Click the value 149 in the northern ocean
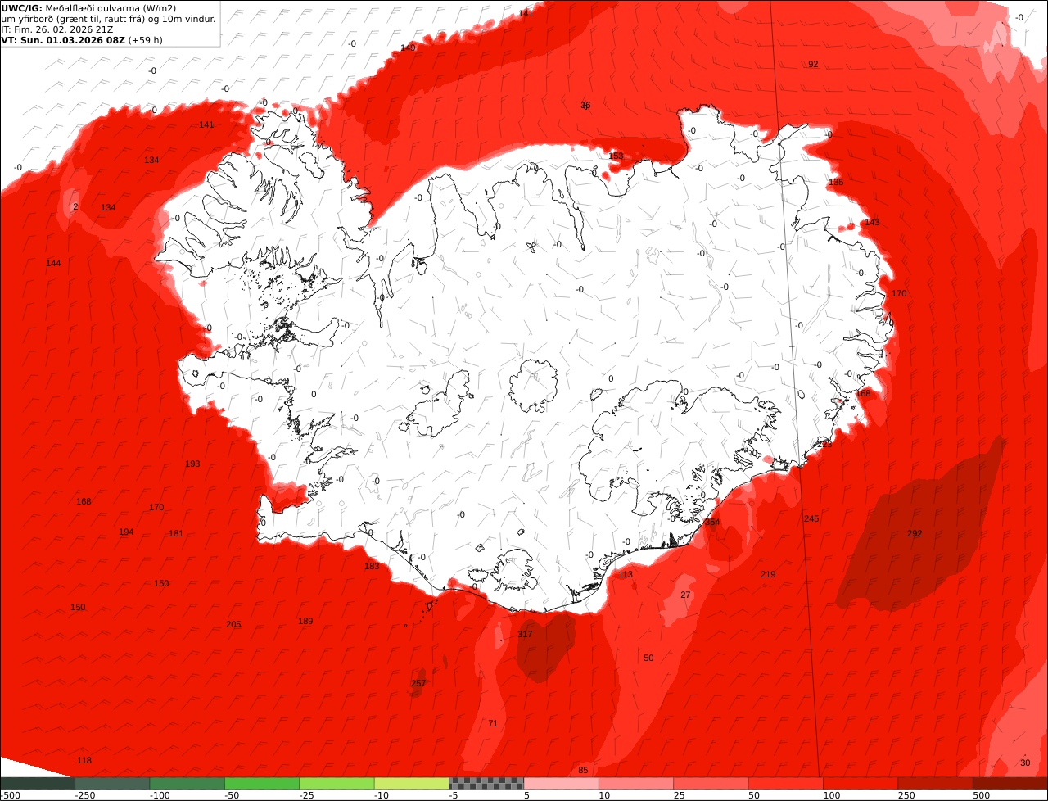Viewport: 1048px width, 801px height. 408,48
